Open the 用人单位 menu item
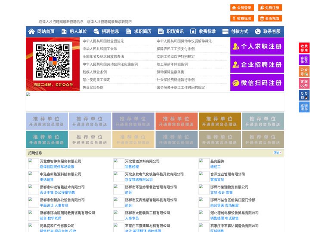This screenshot has height=232, width=310. pyautogui.click(x=78, y=31)
